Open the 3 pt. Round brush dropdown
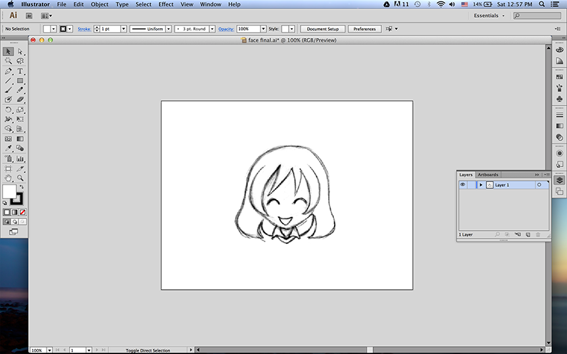567x354 pixels. click(x=212, y=29)
